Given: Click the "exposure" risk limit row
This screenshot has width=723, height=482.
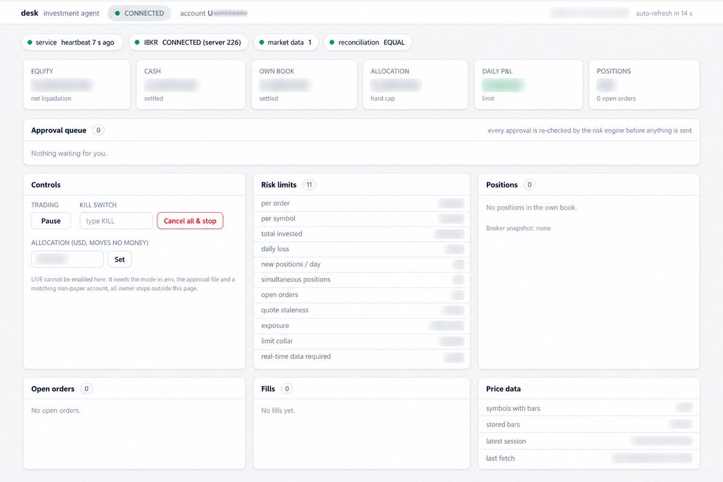Looking at the screenshot, I should [x=361, y=326].
